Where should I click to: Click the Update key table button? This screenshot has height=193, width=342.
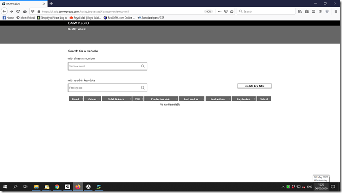254,86
